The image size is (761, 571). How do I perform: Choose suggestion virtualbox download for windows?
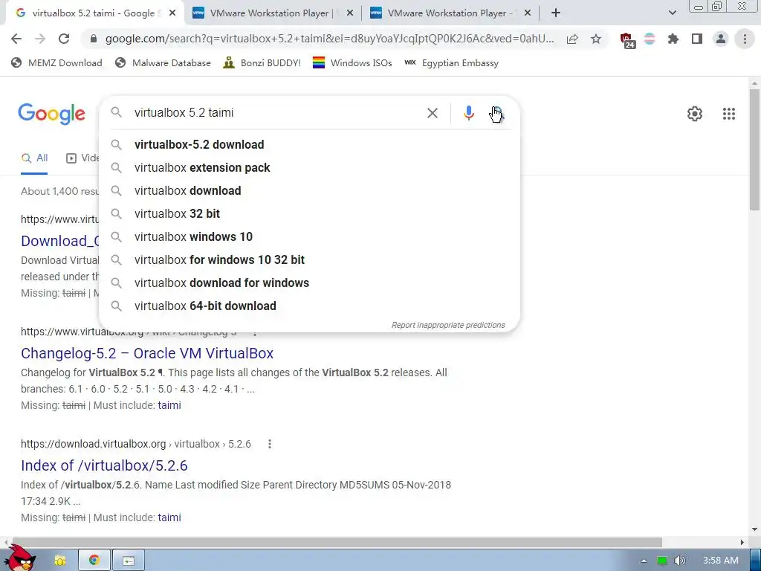(309, 283)
